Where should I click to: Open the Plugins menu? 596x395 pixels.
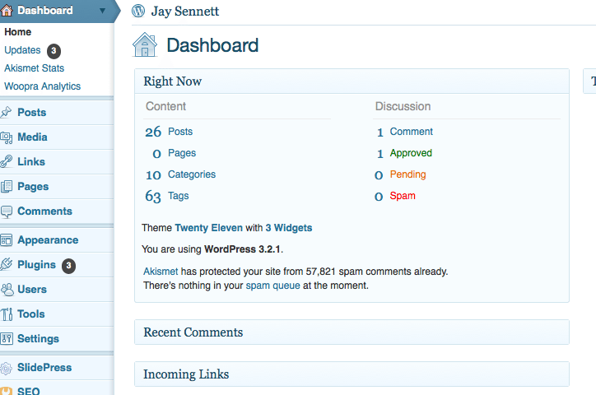click(36, 265)
